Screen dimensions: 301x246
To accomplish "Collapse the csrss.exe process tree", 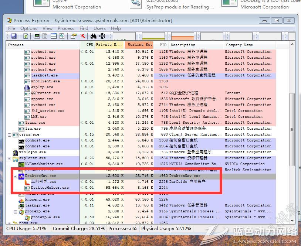I will 10,134.
